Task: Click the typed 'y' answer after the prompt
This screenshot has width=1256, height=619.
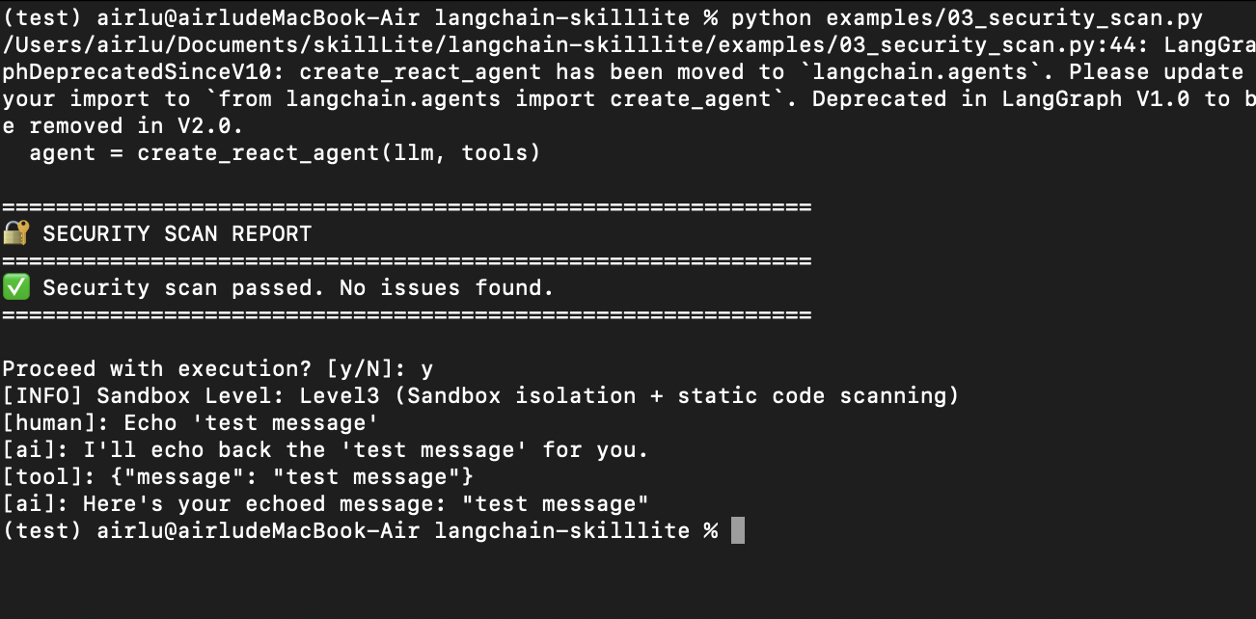Action: coord(427,370)
